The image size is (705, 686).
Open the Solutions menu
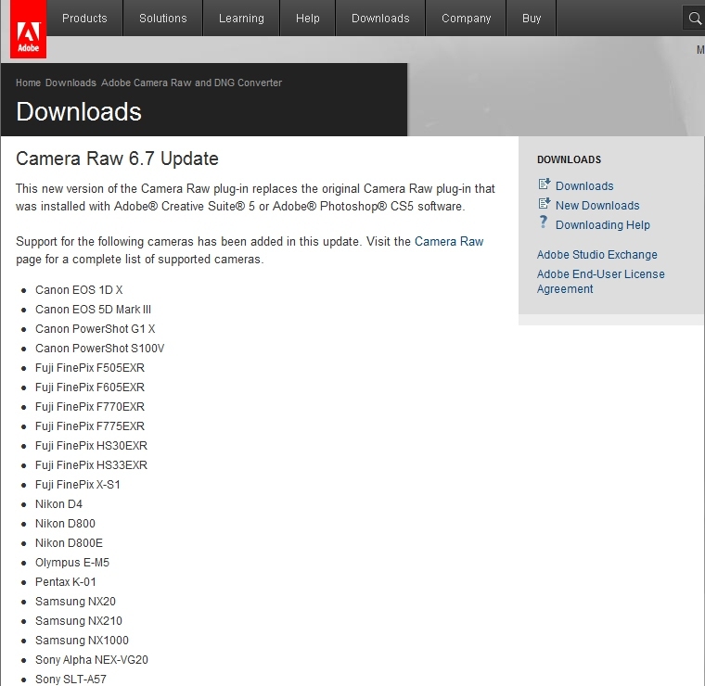pos(162,19)
